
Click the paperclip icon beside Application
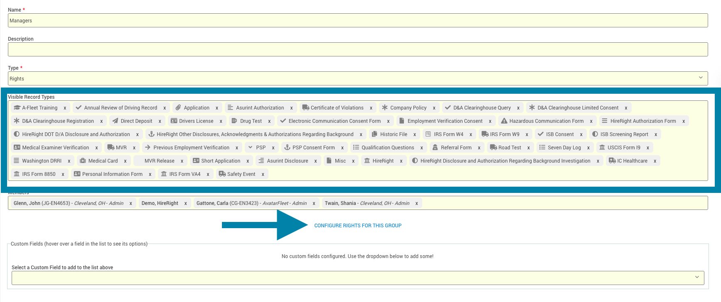(178, 108)
